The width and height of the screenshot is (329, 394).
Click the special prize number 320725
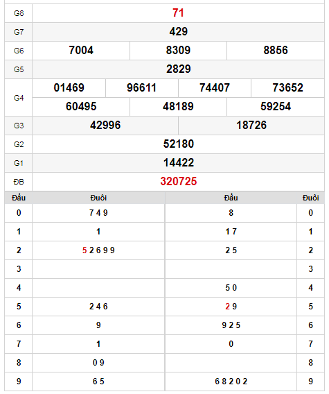click(x=179, y=182)
